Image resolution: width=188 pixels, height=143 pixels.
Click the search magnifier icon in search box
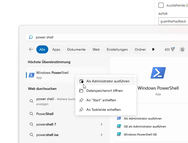[x=31, y=37]
